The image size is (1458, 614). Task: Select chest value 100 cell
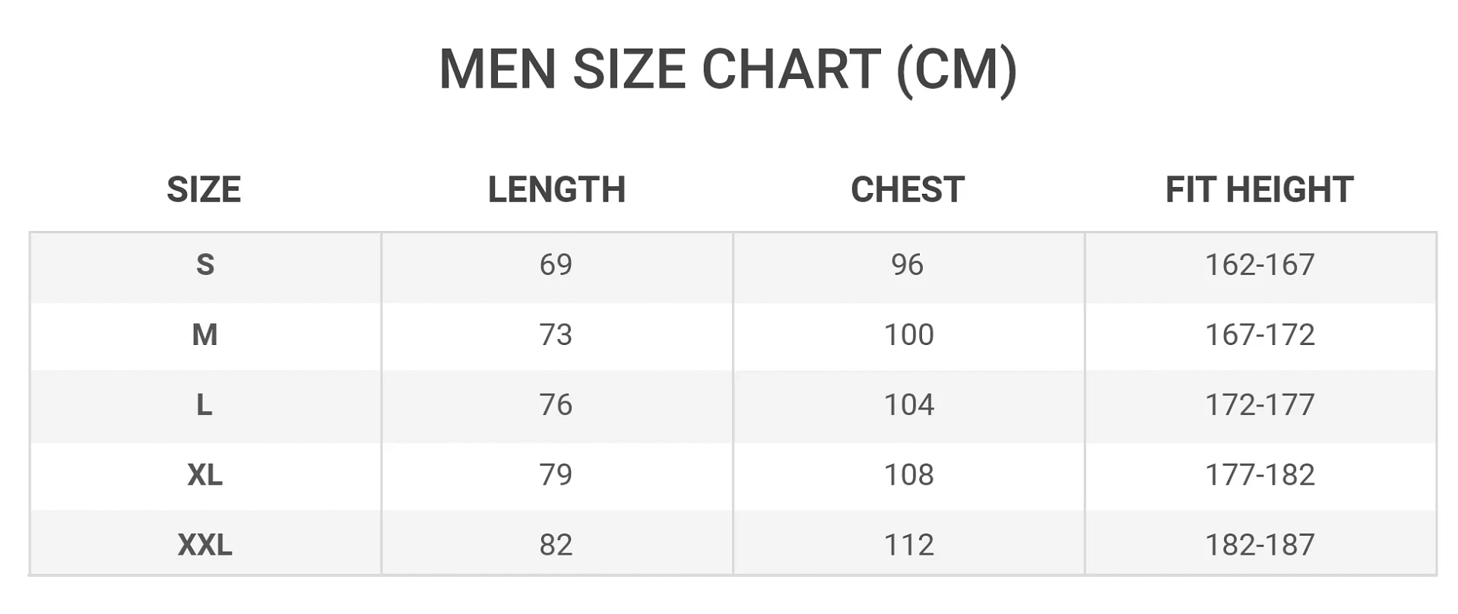pos(908,334)
